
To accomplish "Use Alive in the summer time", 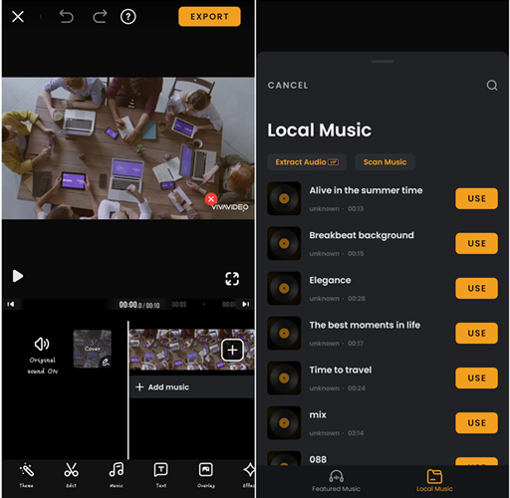I will click(x=476, y=198).
